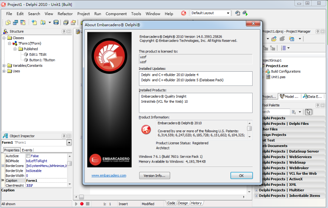Image resolution: width=328 pixels, height=208 pixels.
Task: Pin the Object Inspector panel
Action: 64,136
